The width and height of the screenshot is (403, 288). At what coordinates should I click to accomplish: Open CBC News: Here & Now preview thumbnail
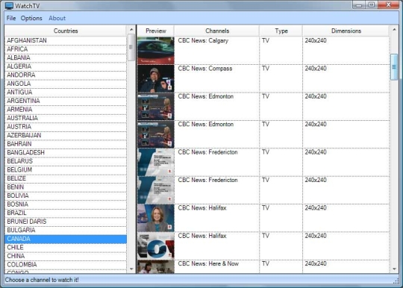point(156,266)
